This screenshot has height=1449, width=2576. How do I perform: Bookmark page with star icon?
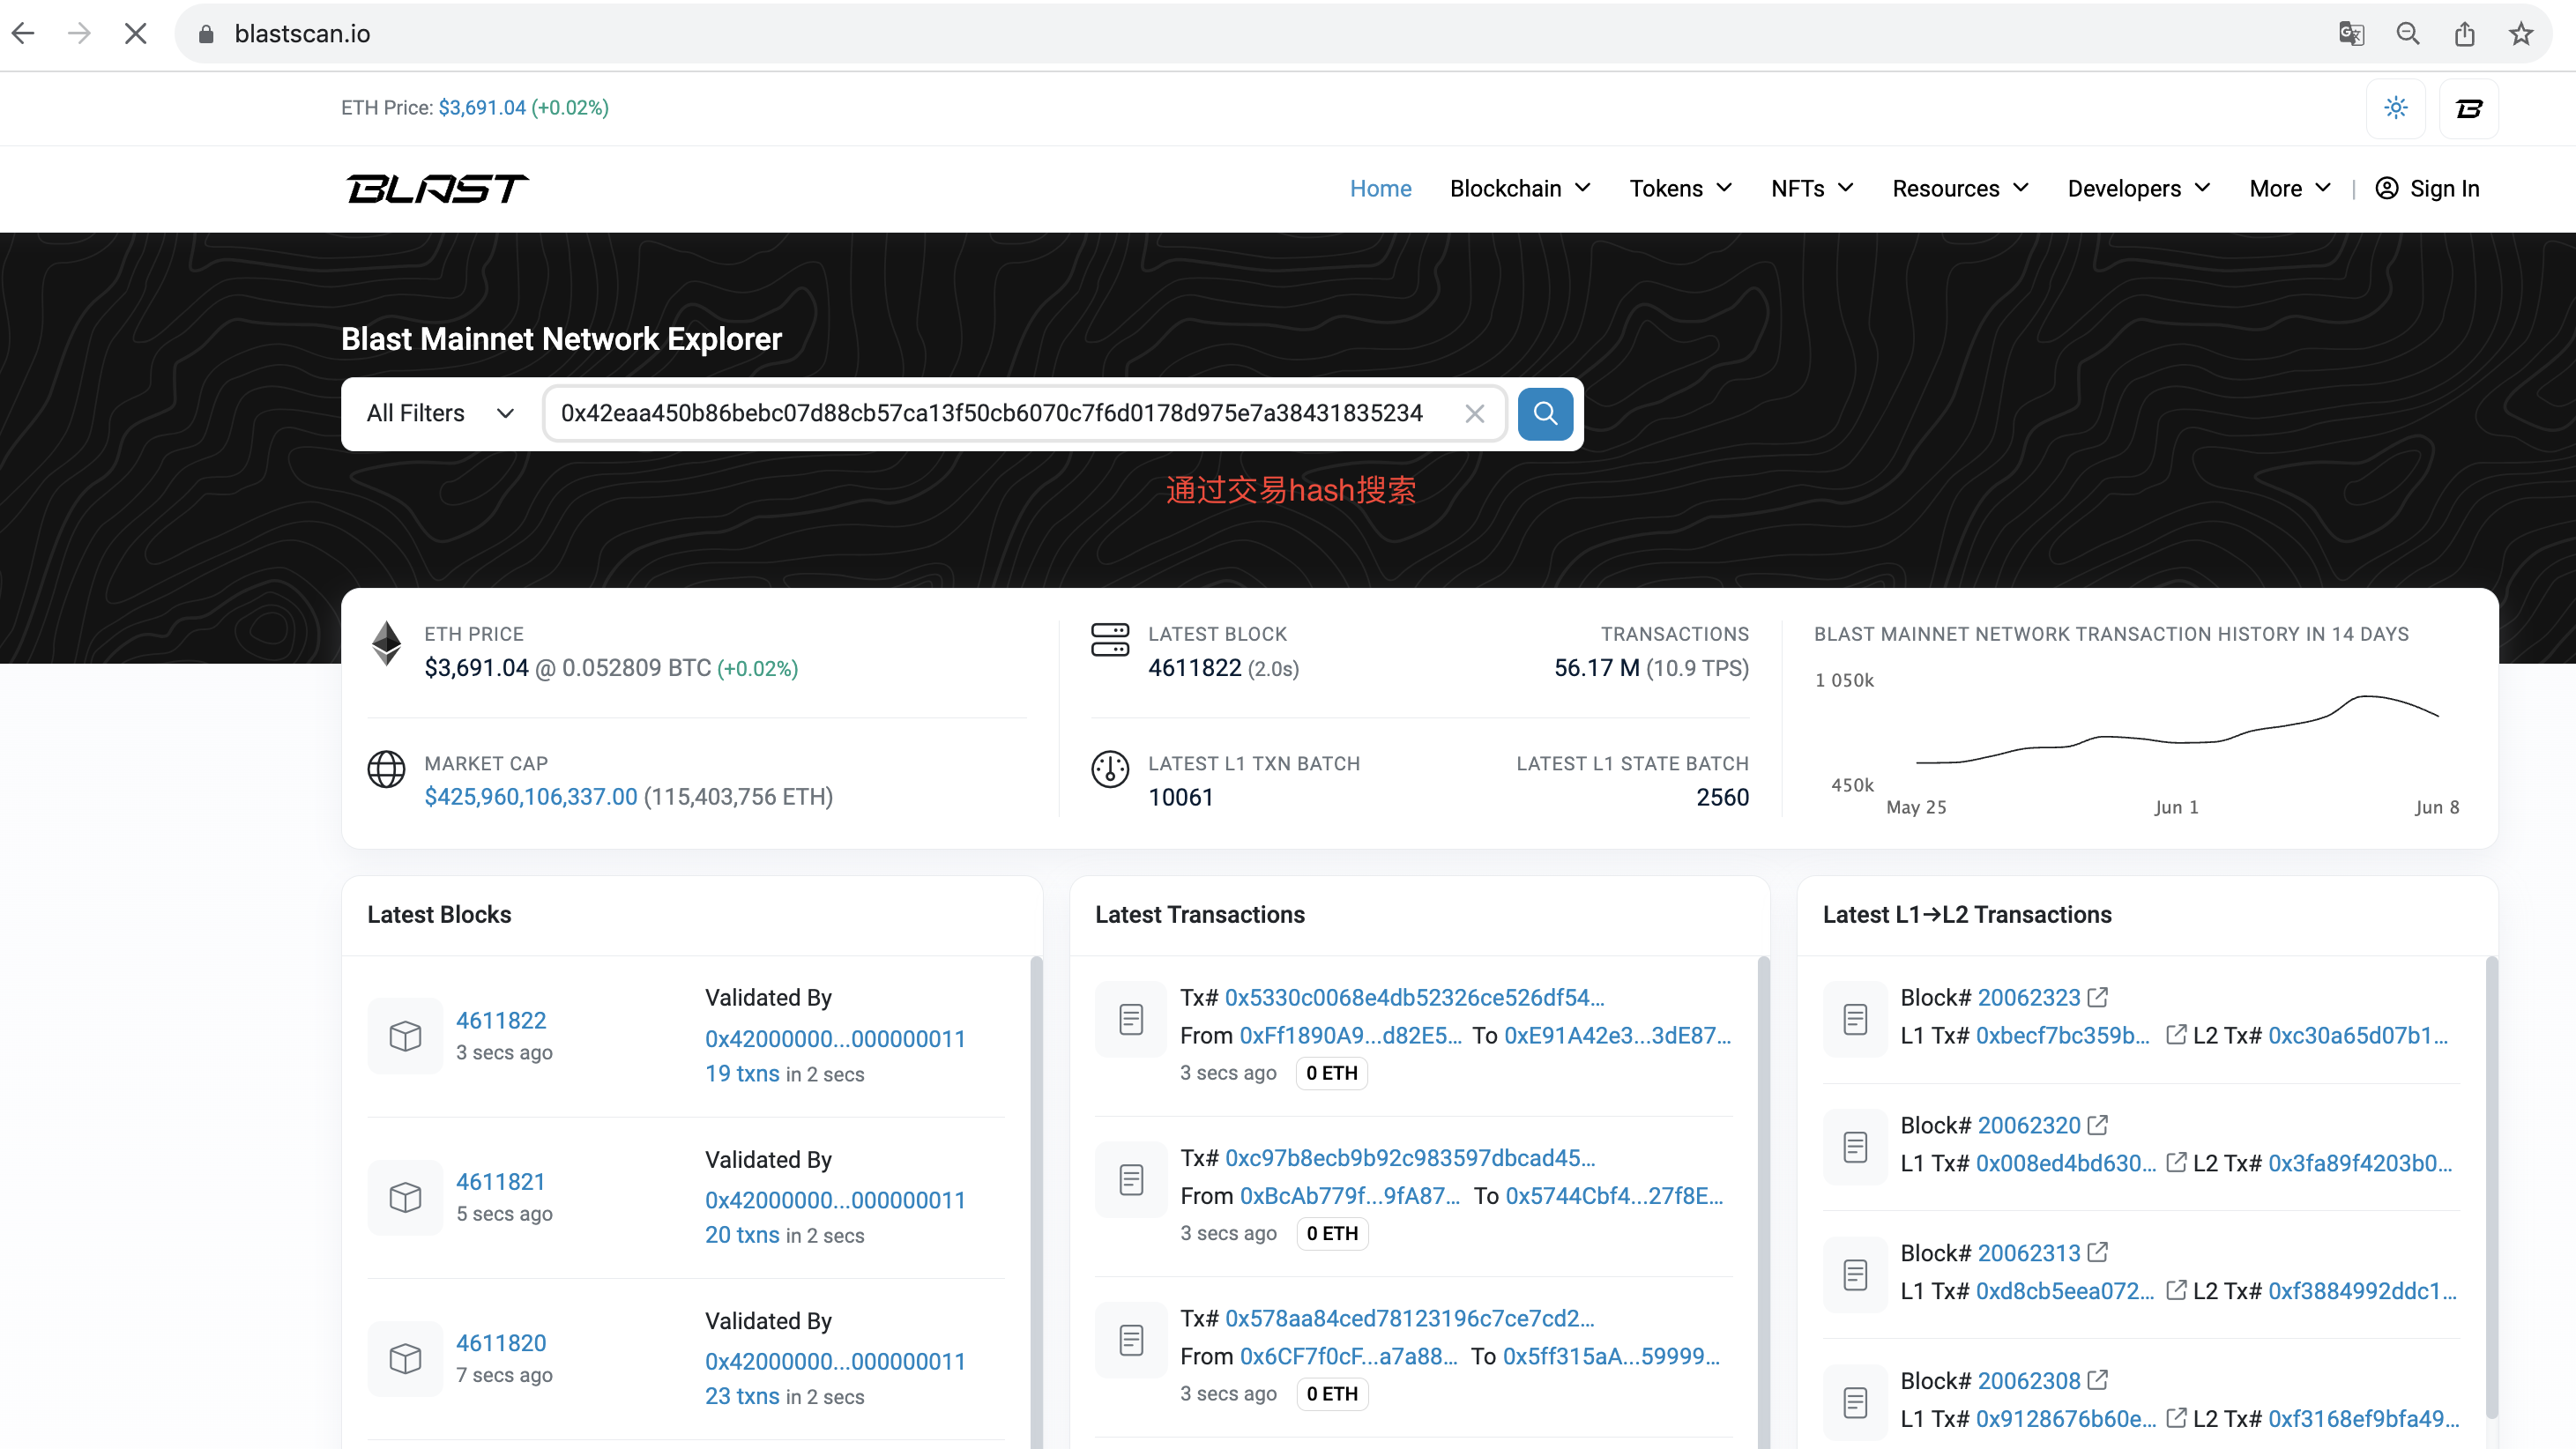(x=2520, y=34)
